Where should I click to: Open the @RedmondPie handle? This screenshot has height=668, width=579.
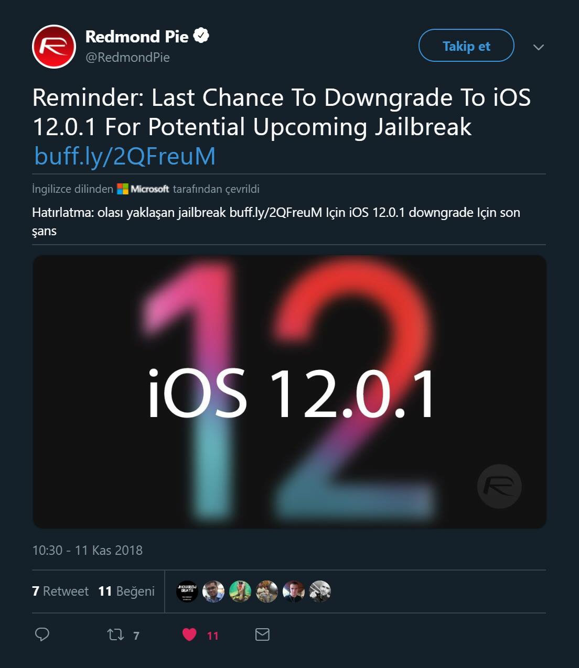tap(127, 57)
